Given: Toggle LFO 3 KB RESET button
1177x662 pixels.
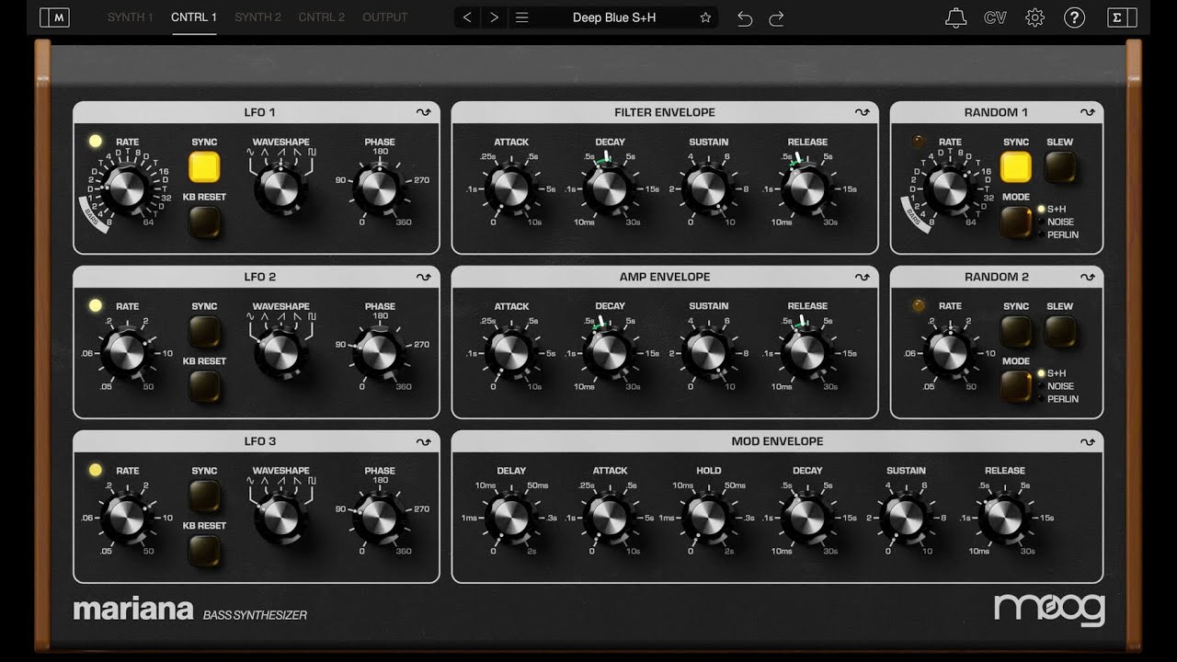Looking at the screenshot, I should pos(204,551).
